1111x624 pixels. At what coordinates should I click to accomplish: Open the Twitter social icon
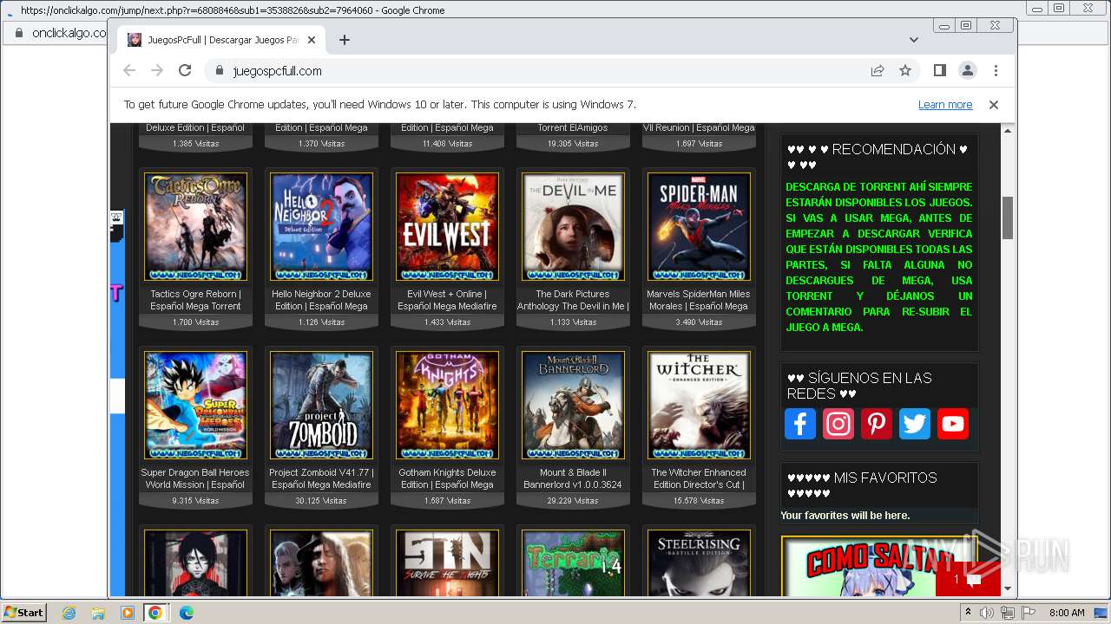pyautogui.click(x=915, y=424)
